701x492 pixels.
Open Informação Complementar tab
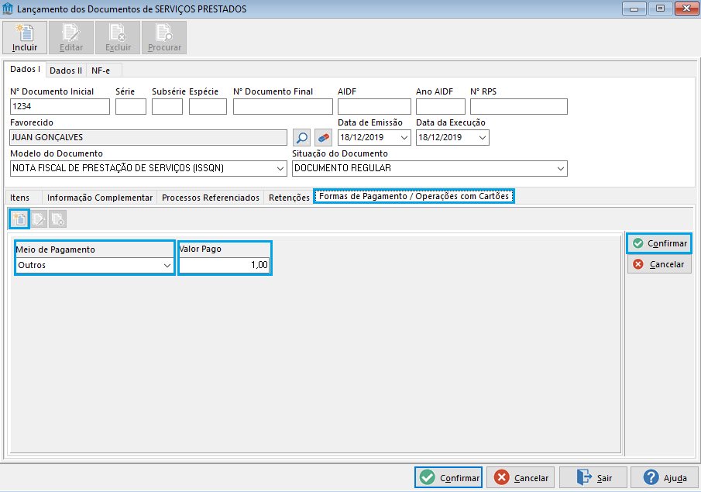click(100, 198)
